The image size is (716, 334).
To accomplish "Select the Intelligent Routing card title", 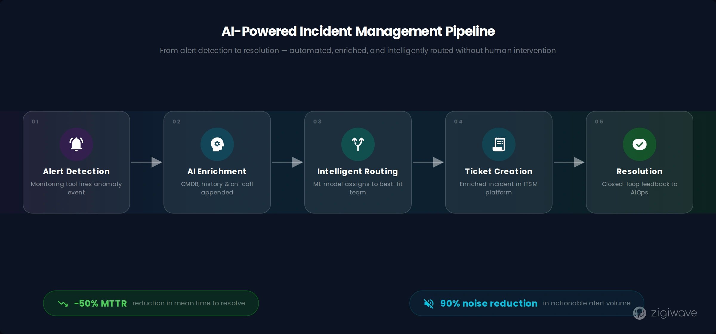I will click(x=358, y=171).
